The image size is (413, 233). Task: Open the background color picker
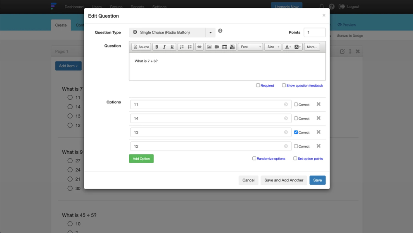coord(297,47)
